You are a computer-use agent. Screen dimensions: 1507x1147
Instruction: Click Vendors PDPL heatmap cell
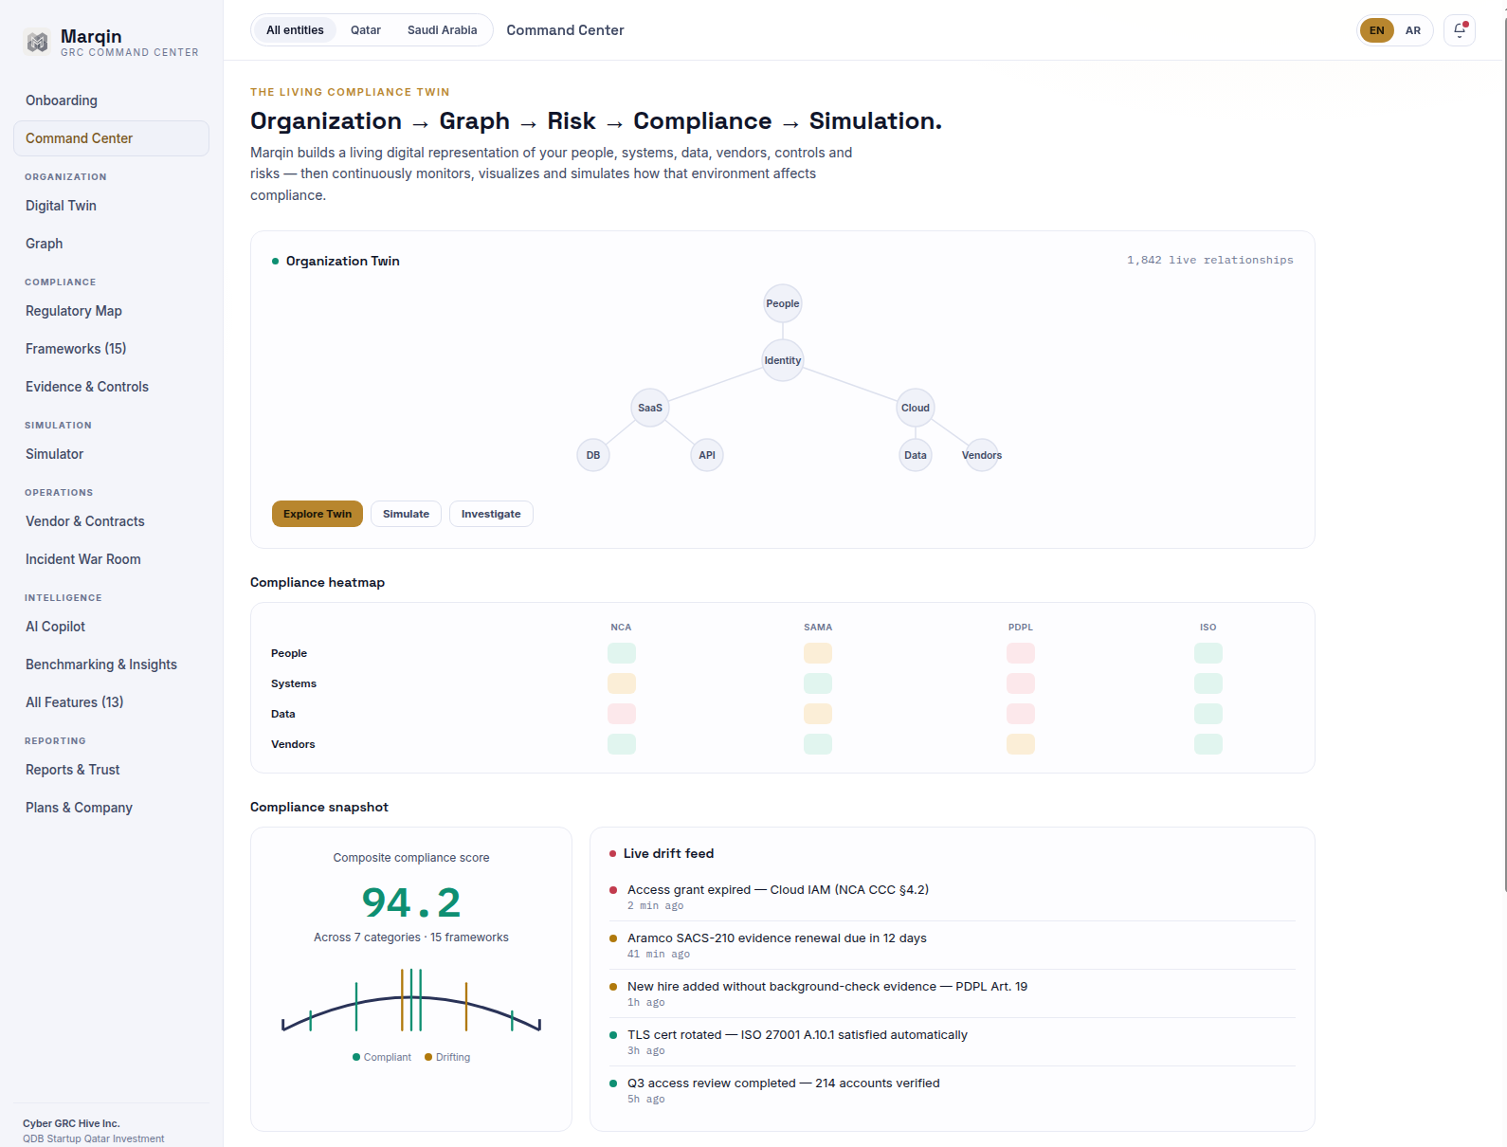(1021, 744)
